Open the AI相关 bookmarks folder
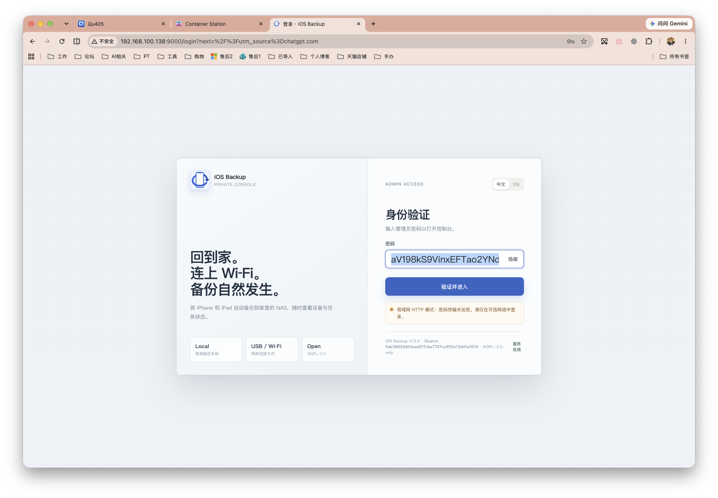 114,57
